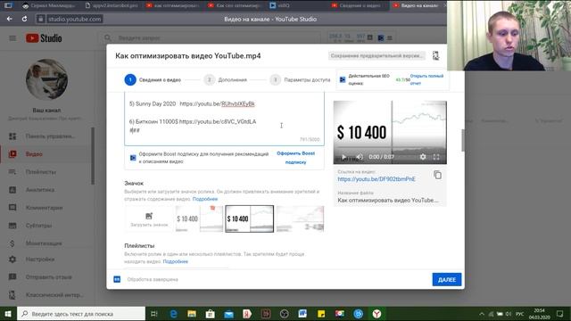Click Загрузить значок upload button
The image size is (571, 321).
[149, 219]
